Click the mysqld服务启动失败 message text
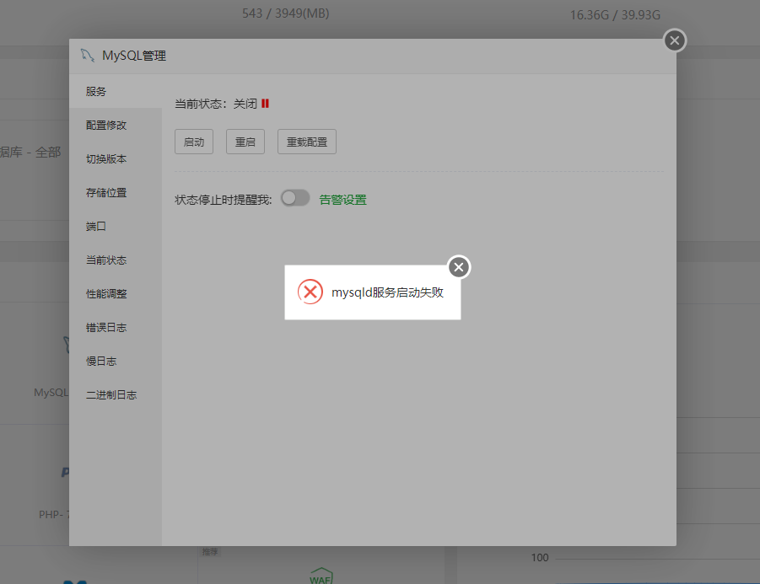Screen dimensions: 760x584 pos(387,292)
